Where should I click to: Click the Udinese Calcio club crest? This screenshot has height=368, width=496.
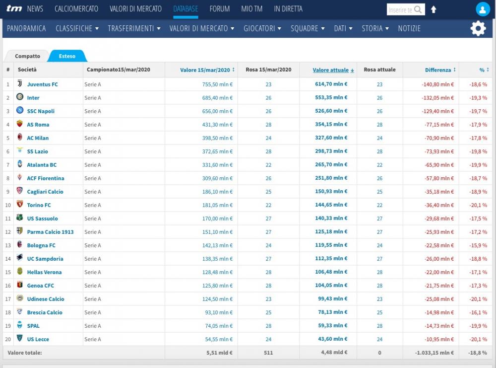pos(20,298)
